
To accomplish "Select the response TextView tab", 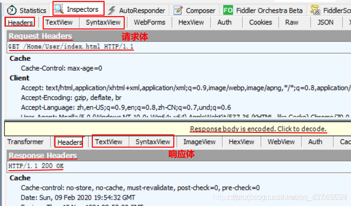I will pos(108,142).
